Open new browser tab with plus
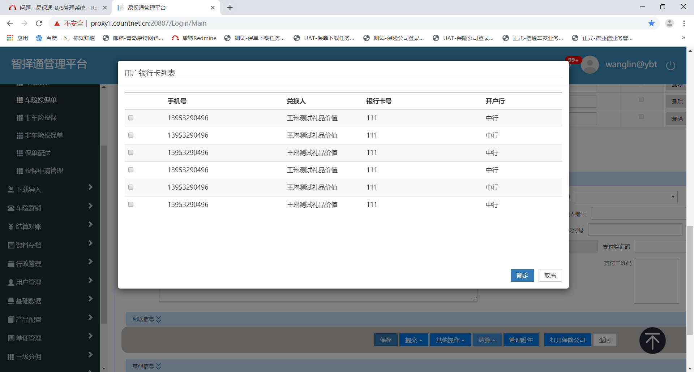This screenshot has width=694, height=372. pos(230,8)
